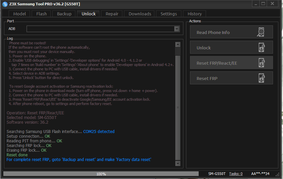Maximize the Z3X Samsung Tool window
The height and width of the screenshot is (179, 283).
263,4
